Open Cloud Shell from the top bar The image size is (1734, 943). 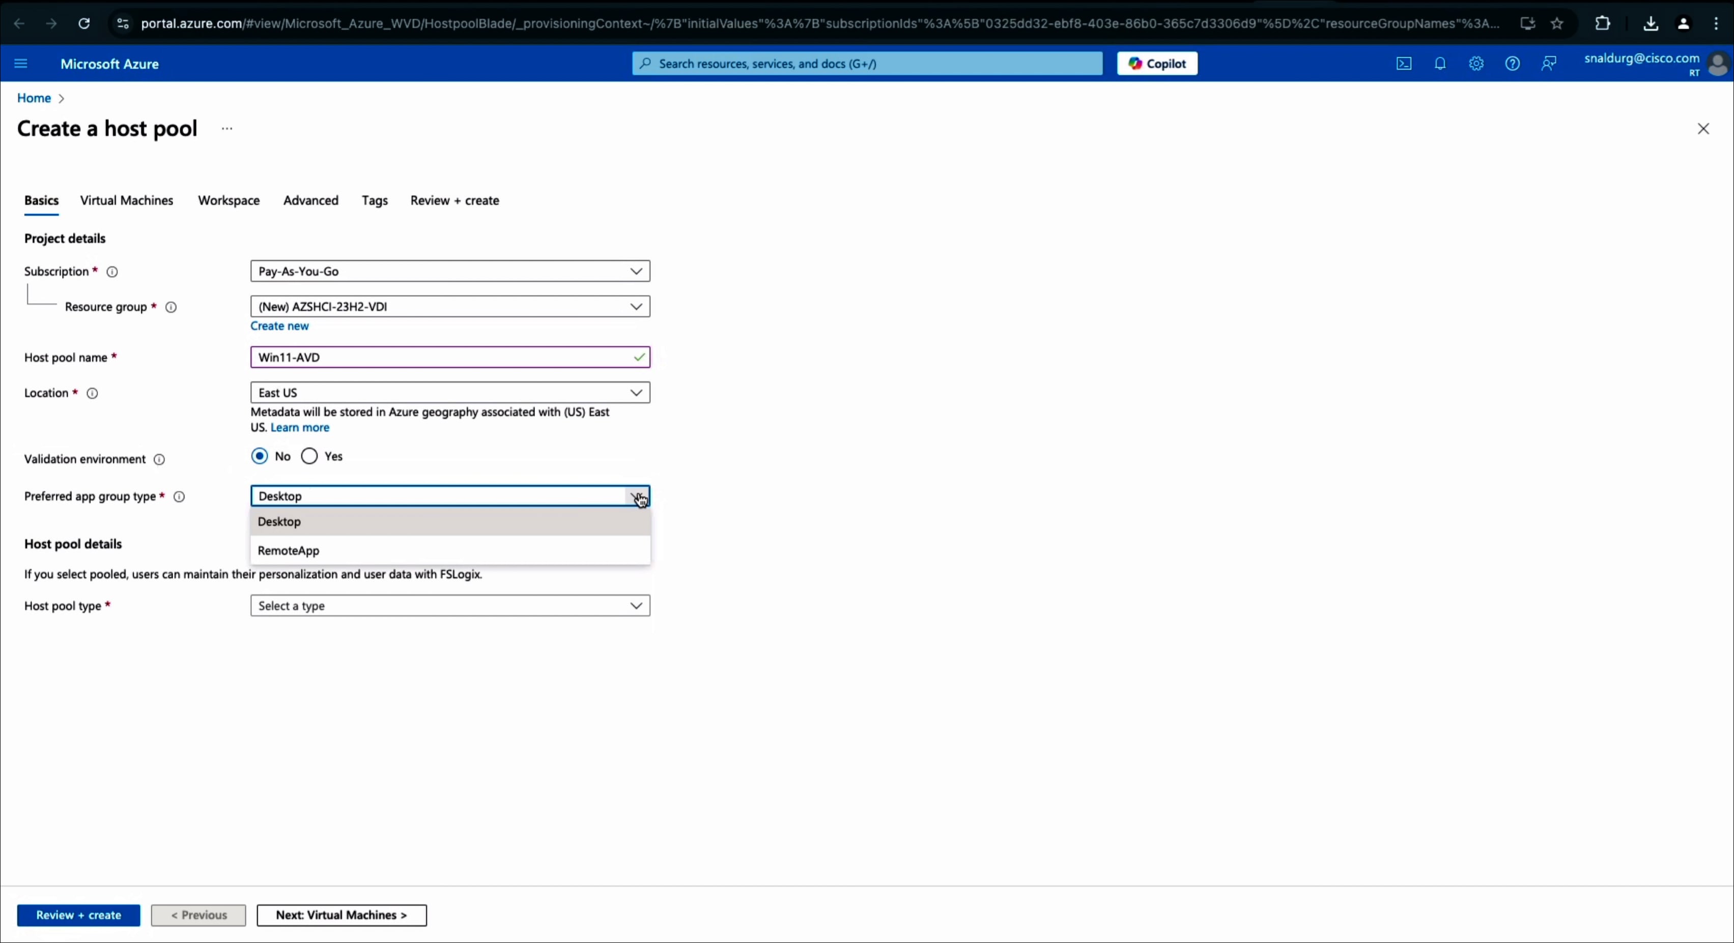(1404, 64)
